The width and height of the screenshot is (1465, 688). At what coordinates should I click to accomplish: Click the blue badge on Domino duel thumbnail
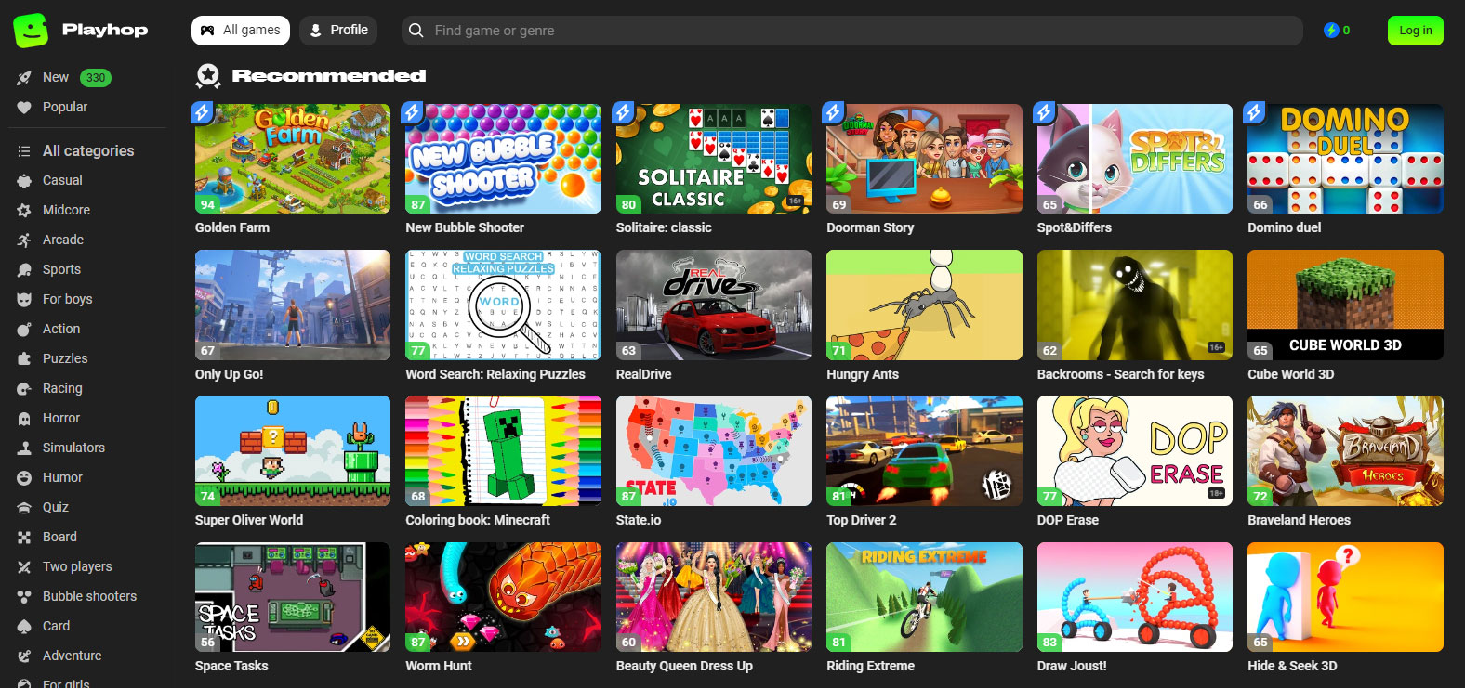pos(1255,112)
